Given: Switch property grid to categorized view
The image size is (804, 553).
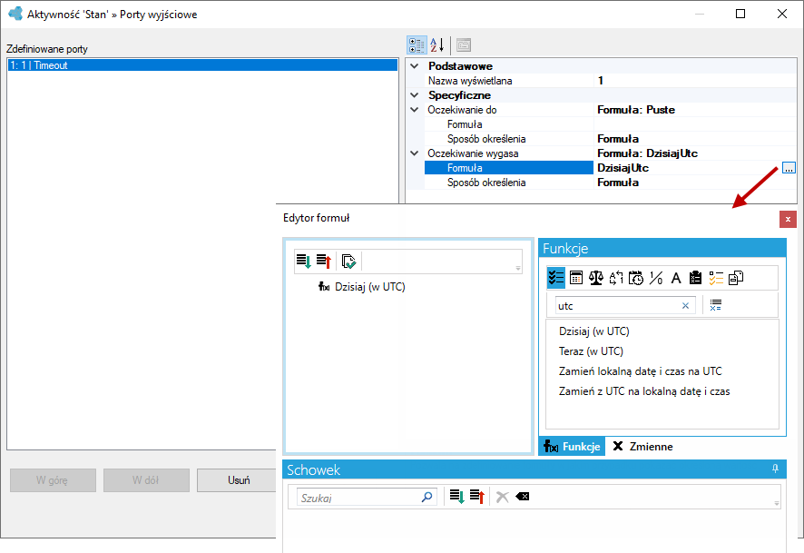Looking at the screenshot, I should [x=417, y=45].
